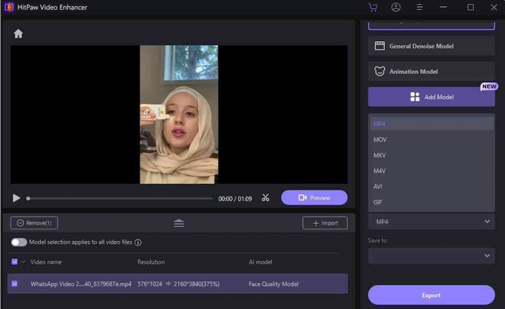Choose MOV from the format list
This screenshot has height=309, width=505.
pyautogui.click(x=432, y=140)
